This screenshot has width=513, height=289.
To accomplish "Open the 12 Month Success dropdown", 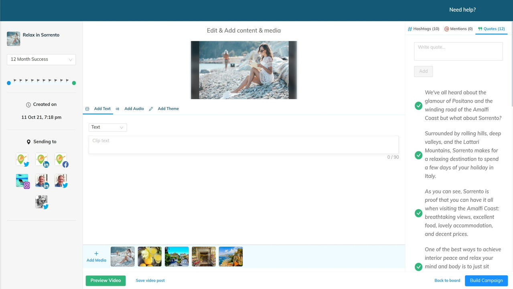I will point(41,59).
